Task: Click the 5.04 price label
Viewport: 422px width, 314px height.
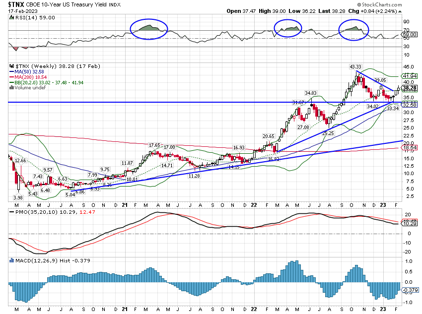Action: pos(70,194)
